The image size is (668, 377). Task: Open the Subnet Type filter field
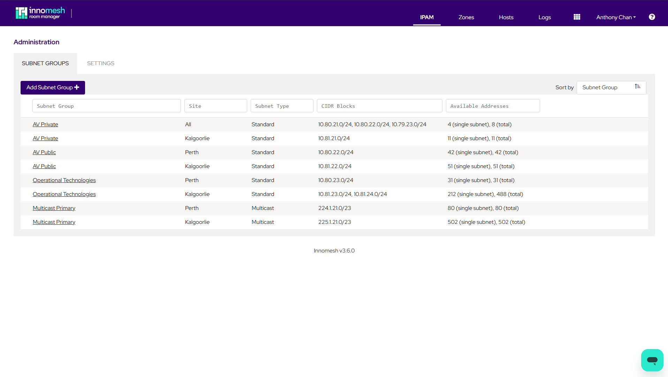click(282, 106)
